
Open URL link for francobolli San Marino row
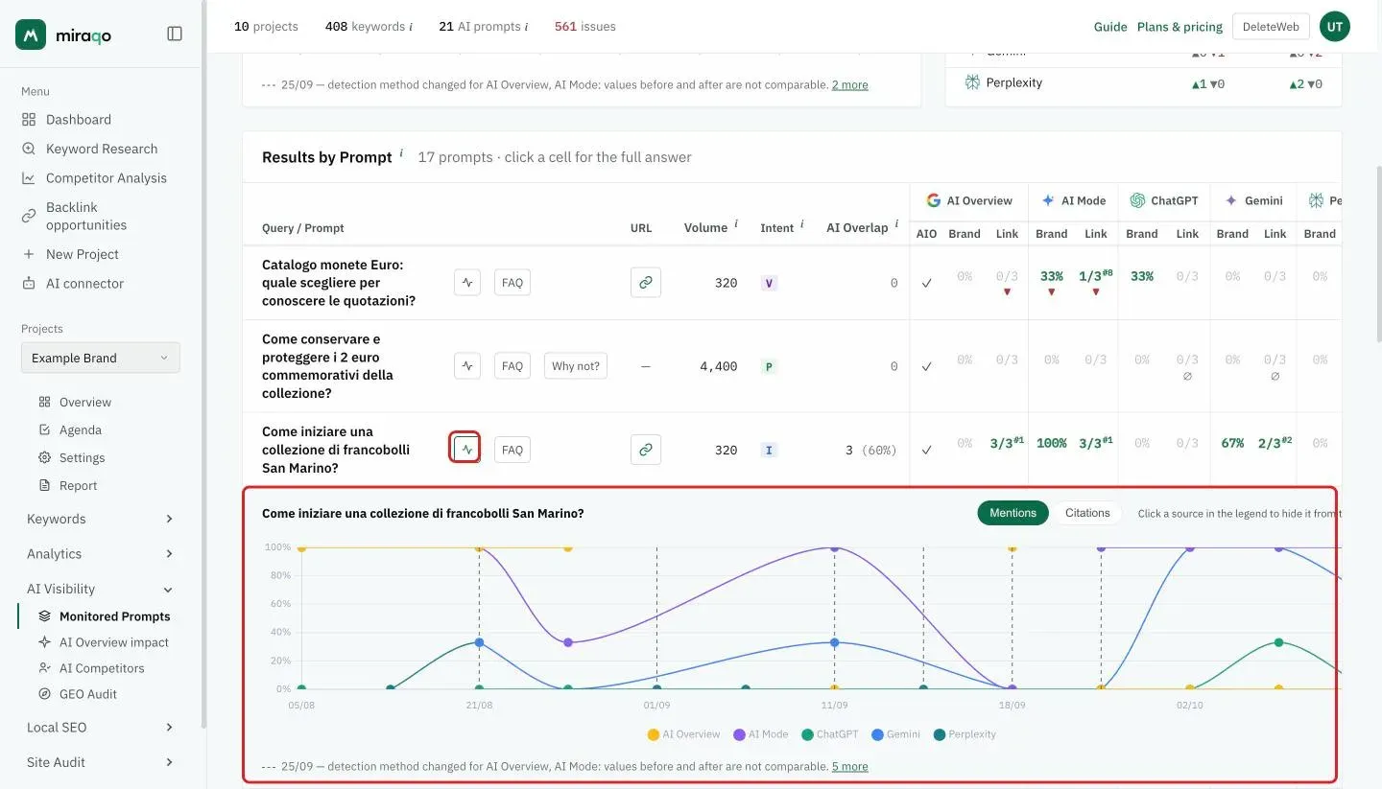646,449
